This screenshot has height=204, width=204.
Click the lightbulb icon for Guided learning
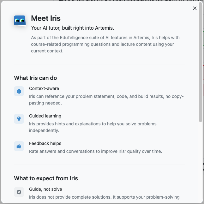click(19, 119)
